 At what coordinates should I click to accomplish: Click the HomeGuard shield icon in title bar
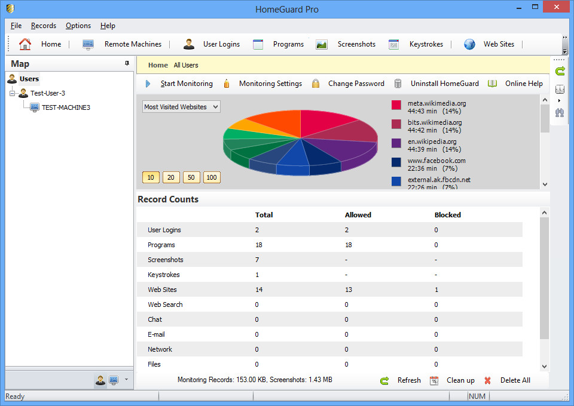pyautogui.click(x=10, y=8)
